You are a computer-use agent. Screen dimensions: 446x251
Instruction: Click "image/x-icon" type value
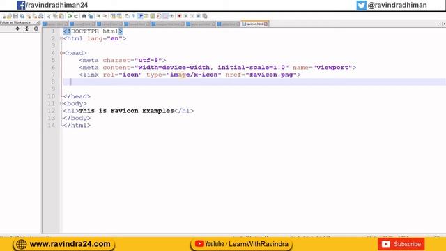tap(194, 75)
